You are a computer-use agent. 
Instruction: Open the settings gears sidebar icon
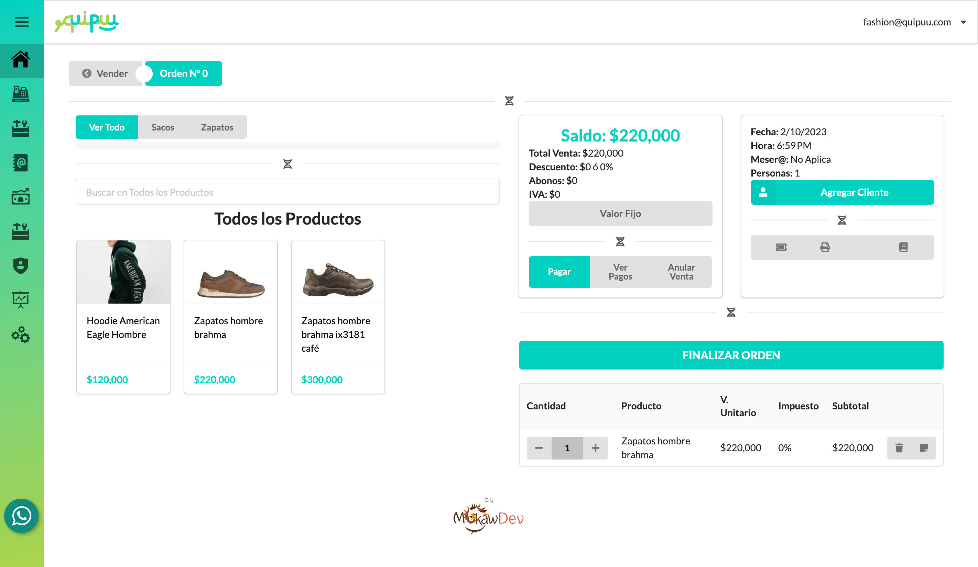coord(21,334)
